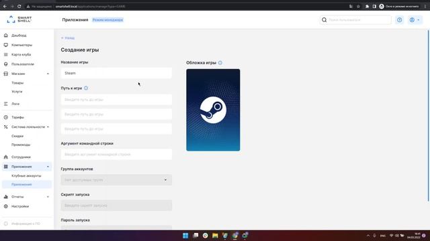Viewport: 430px width, 241px height.
Task: Open the club map (Карта клуба)
Action: pos(21,55)
